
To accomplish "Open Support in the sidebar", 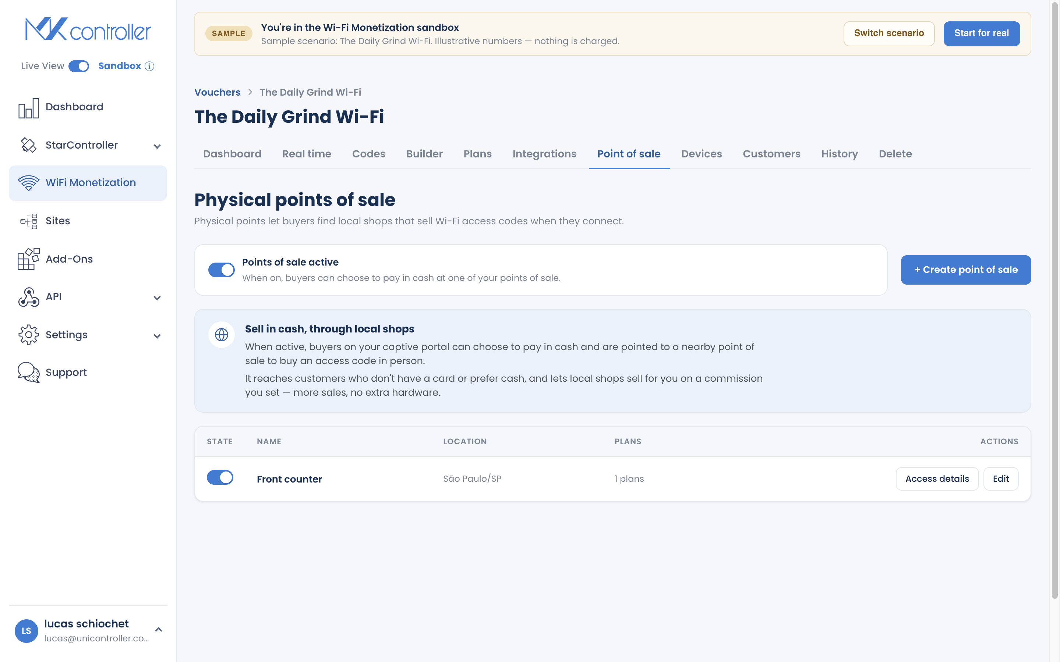I will (x=88, y=373).
